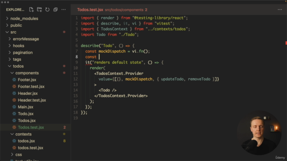Click the New Folder icon in Explorer
Viewport: 287px width, 161px height.
coord(39,9)
